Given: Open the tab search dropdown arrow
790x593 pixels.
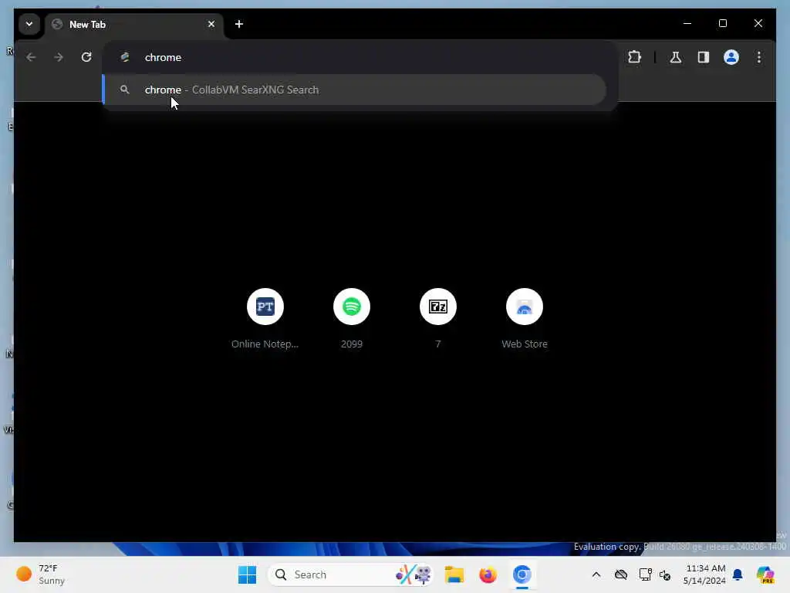Looking at the screenshot, I should pyautogui.click(x=29, y=24).
